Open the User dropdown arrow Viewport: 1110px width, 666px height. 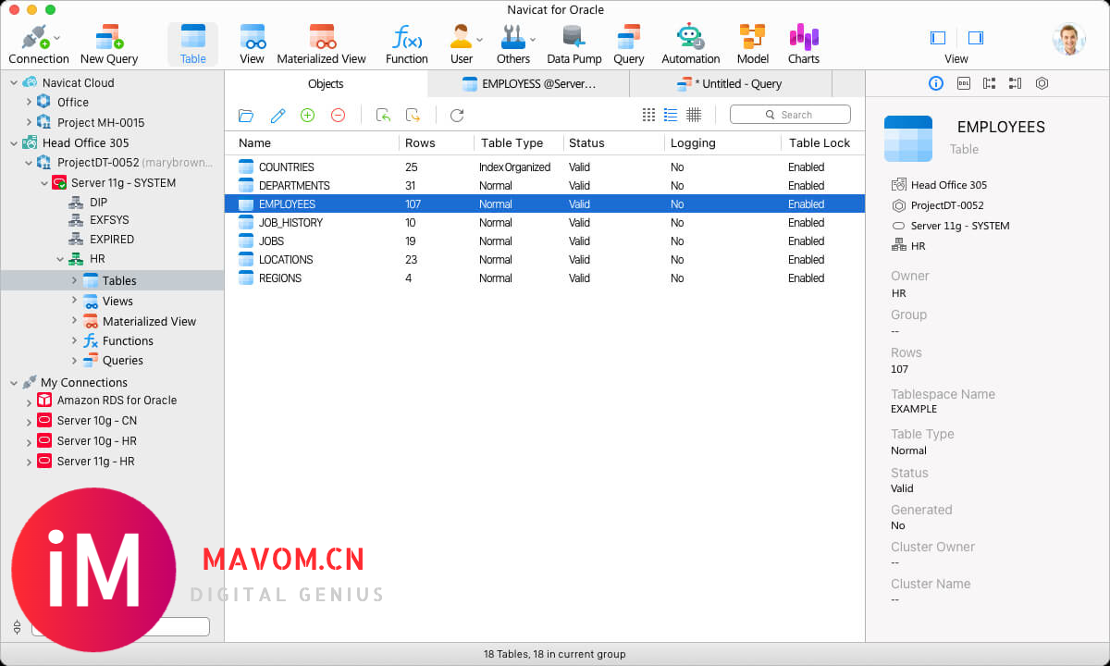pos(479,39)
